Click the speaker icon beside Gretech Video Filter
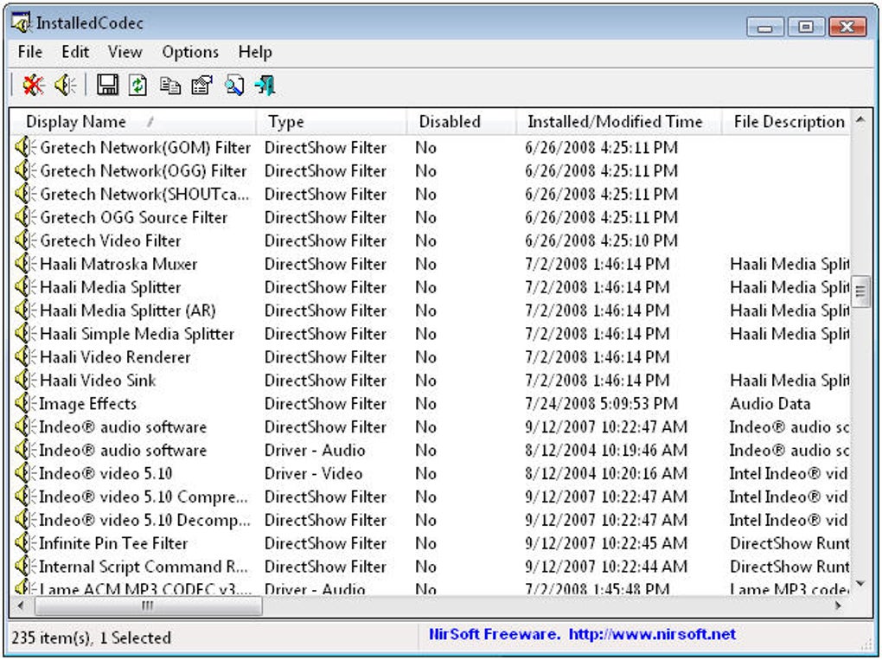The image size is (882, 660). pos(25,240)
